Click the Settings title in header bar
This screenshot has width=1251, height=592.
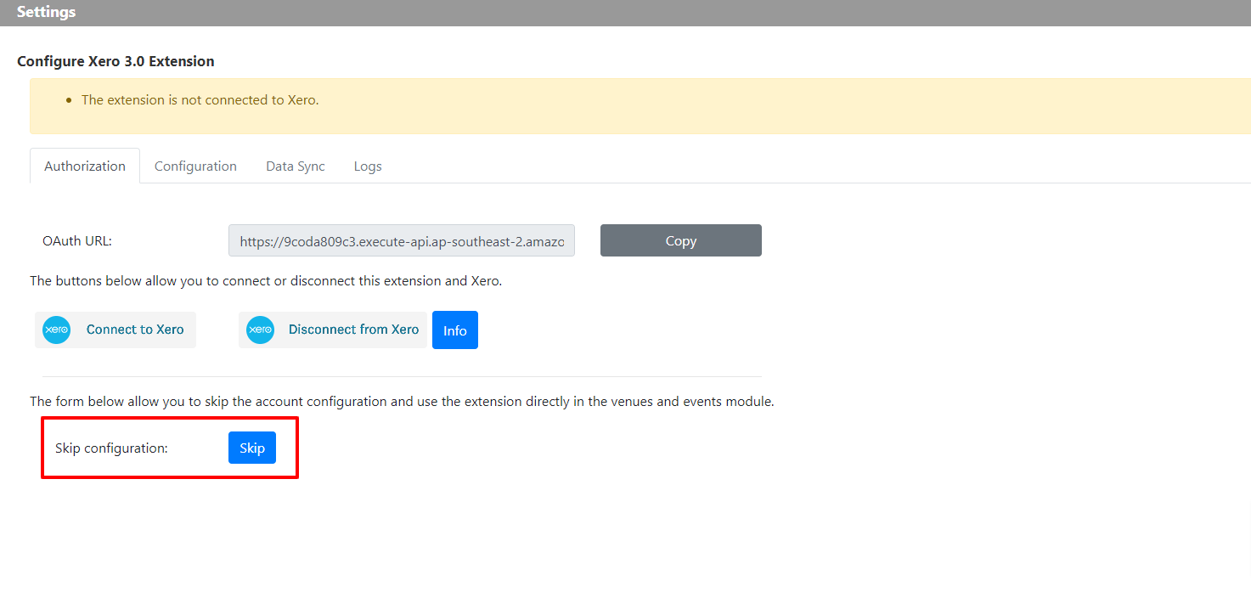point(46,12)
